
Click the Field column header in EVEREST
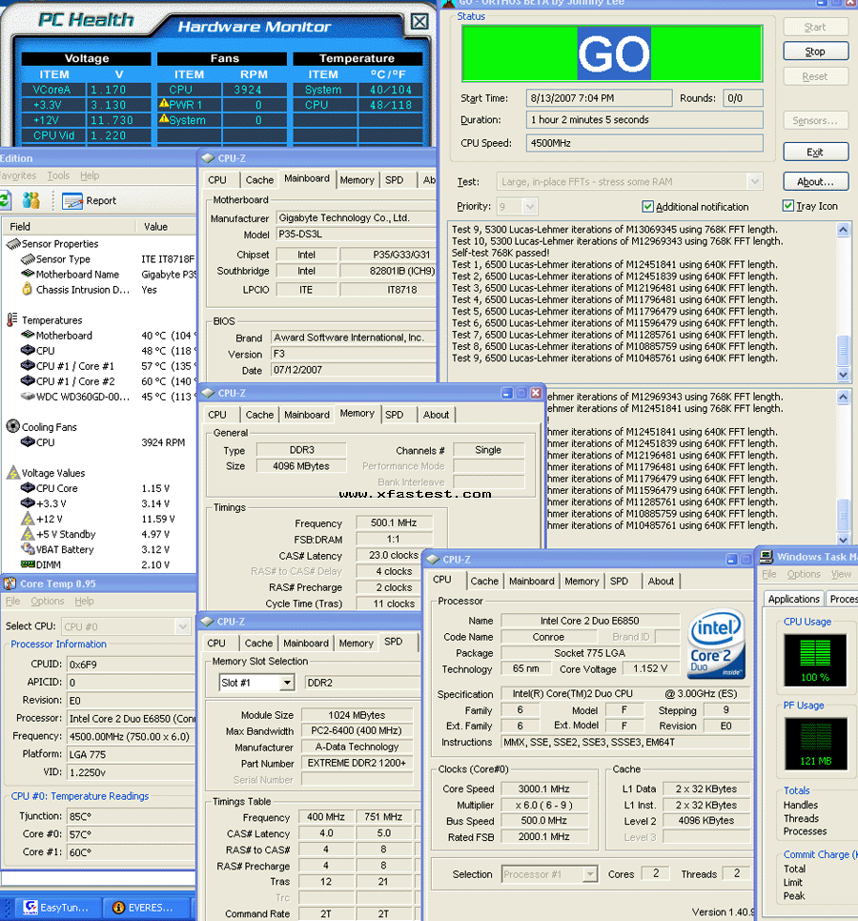[x=70, y=227]
